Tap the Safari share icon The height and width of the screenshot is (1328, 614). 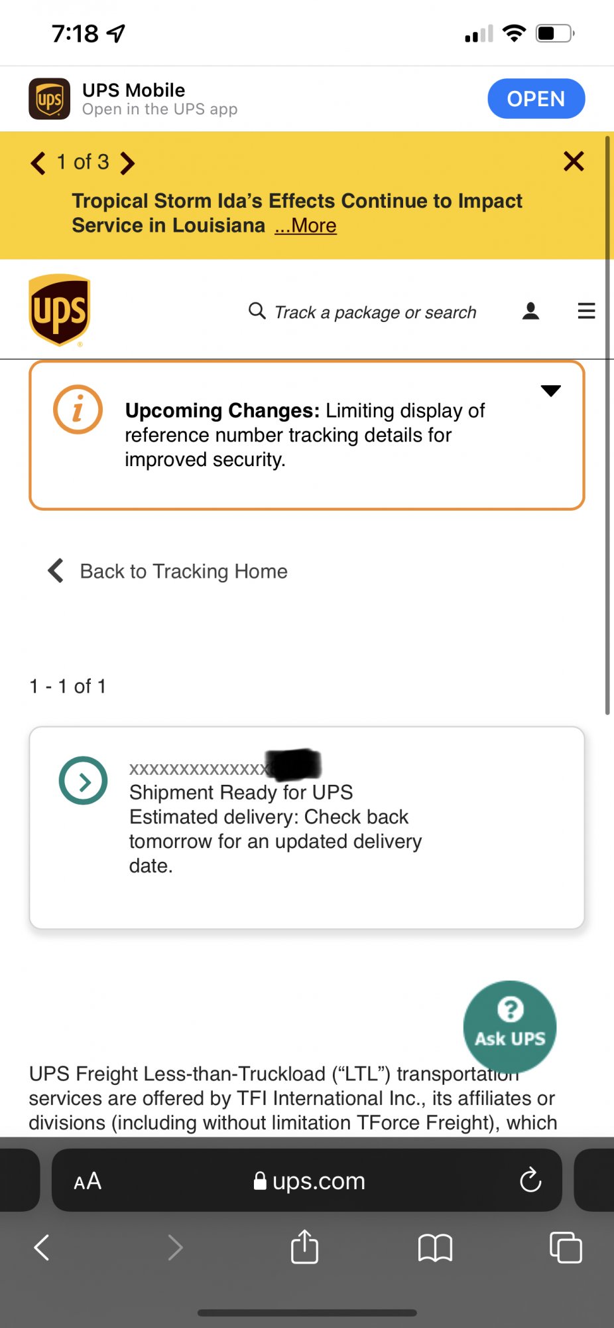point(304,1247)
